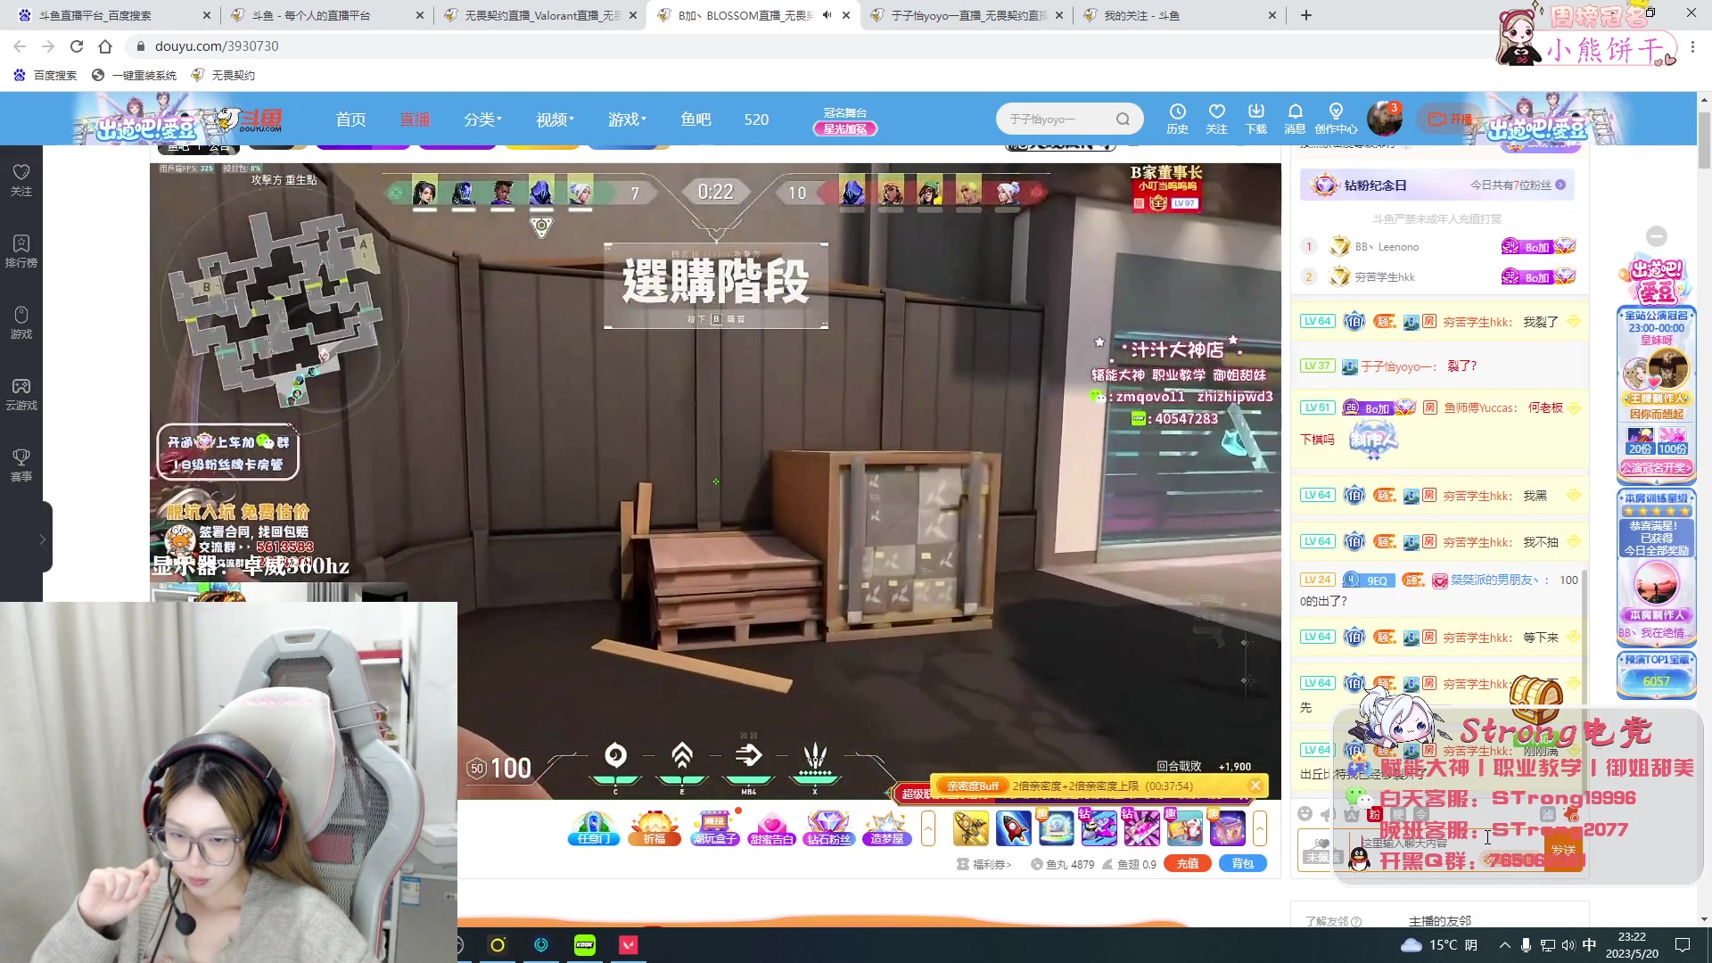
Task: Expand the gift list up-arrow
Action: click(x=1260, y=828)
